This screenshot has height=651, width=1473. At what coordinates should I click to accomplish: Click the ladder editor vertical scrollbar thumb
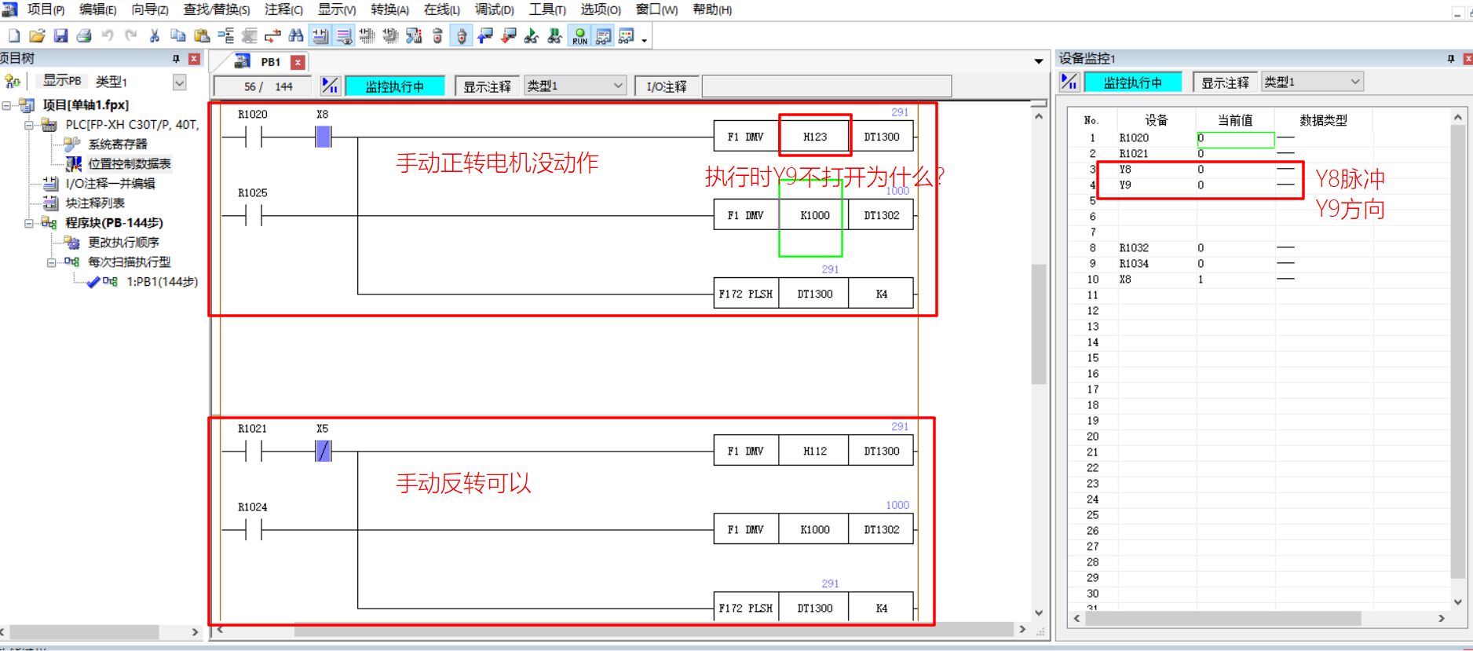(1039, 324)
